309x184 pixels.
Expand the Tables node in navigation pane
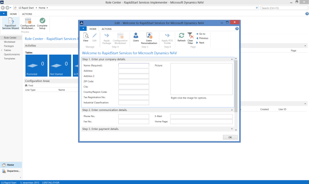(x=2, y=50)
